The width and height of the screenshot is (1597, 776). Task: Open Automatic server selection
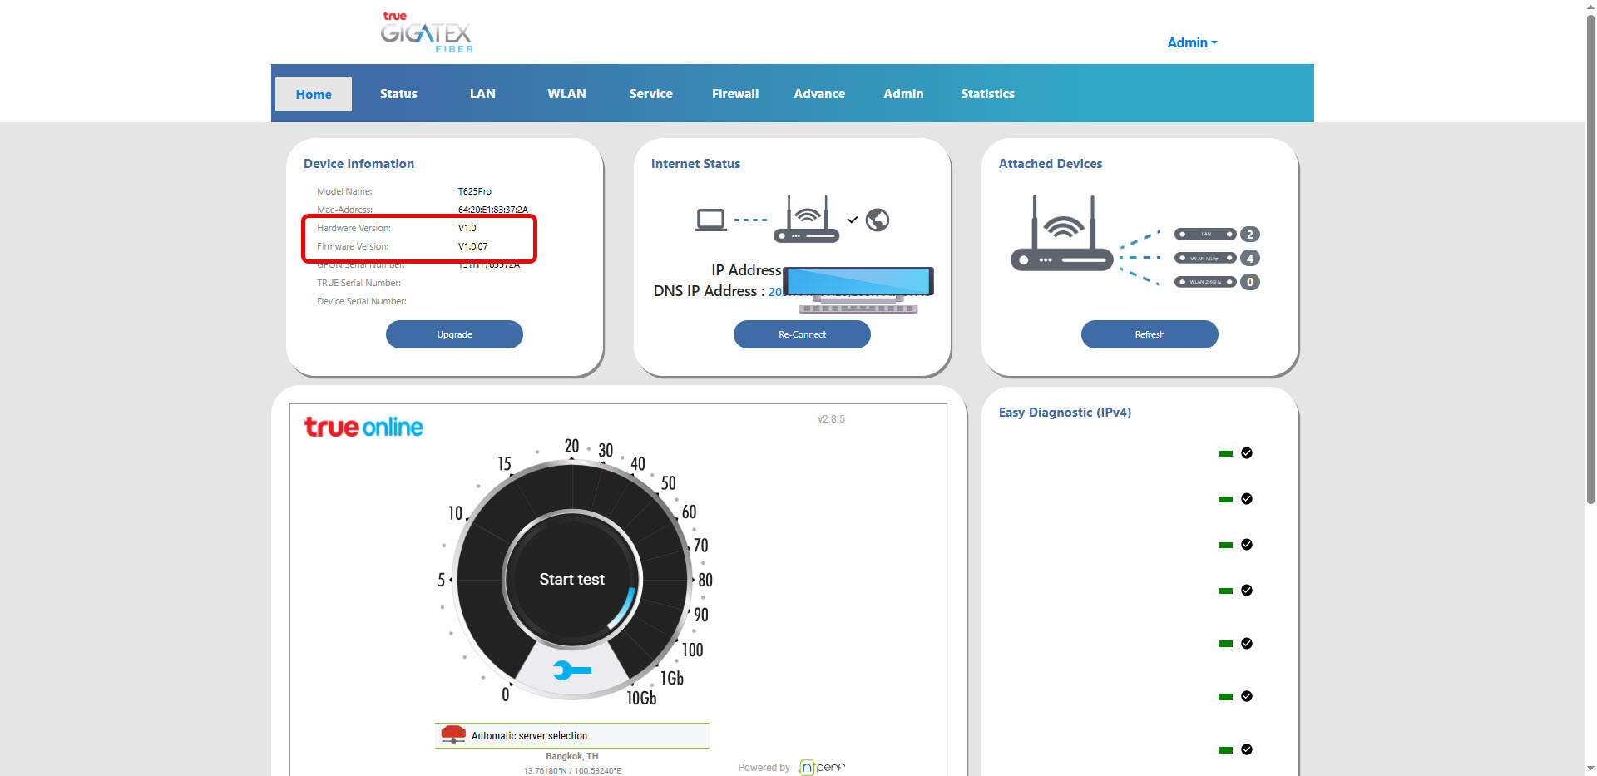(571, 736)
